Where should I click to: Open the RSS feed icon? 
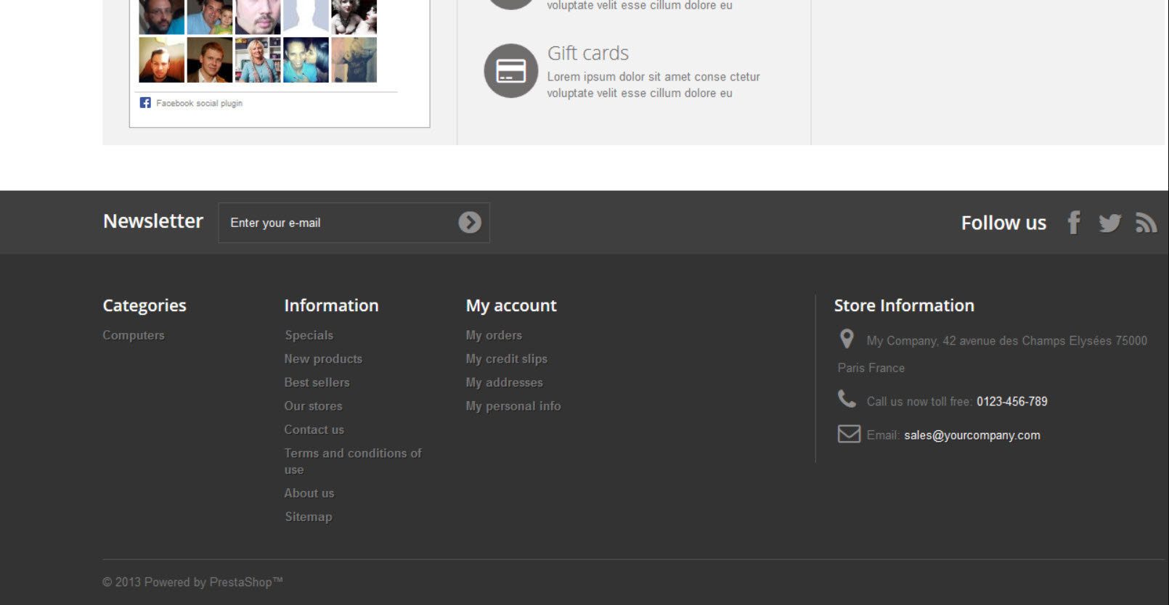tap(1146, 223)
